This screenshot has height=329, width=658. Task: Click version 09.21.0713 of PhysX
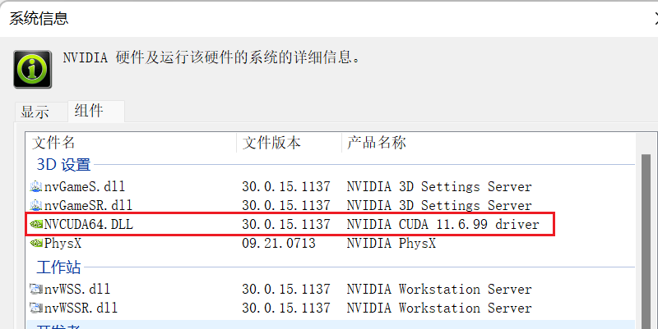[x=279, y=243]
